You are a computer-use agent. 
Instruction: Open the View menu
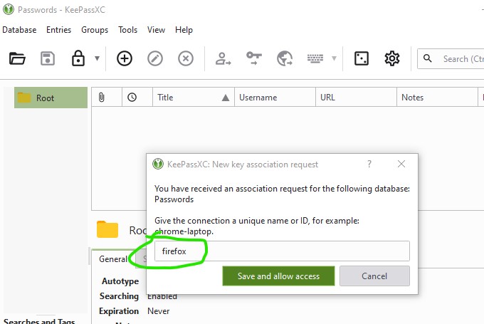156,30
